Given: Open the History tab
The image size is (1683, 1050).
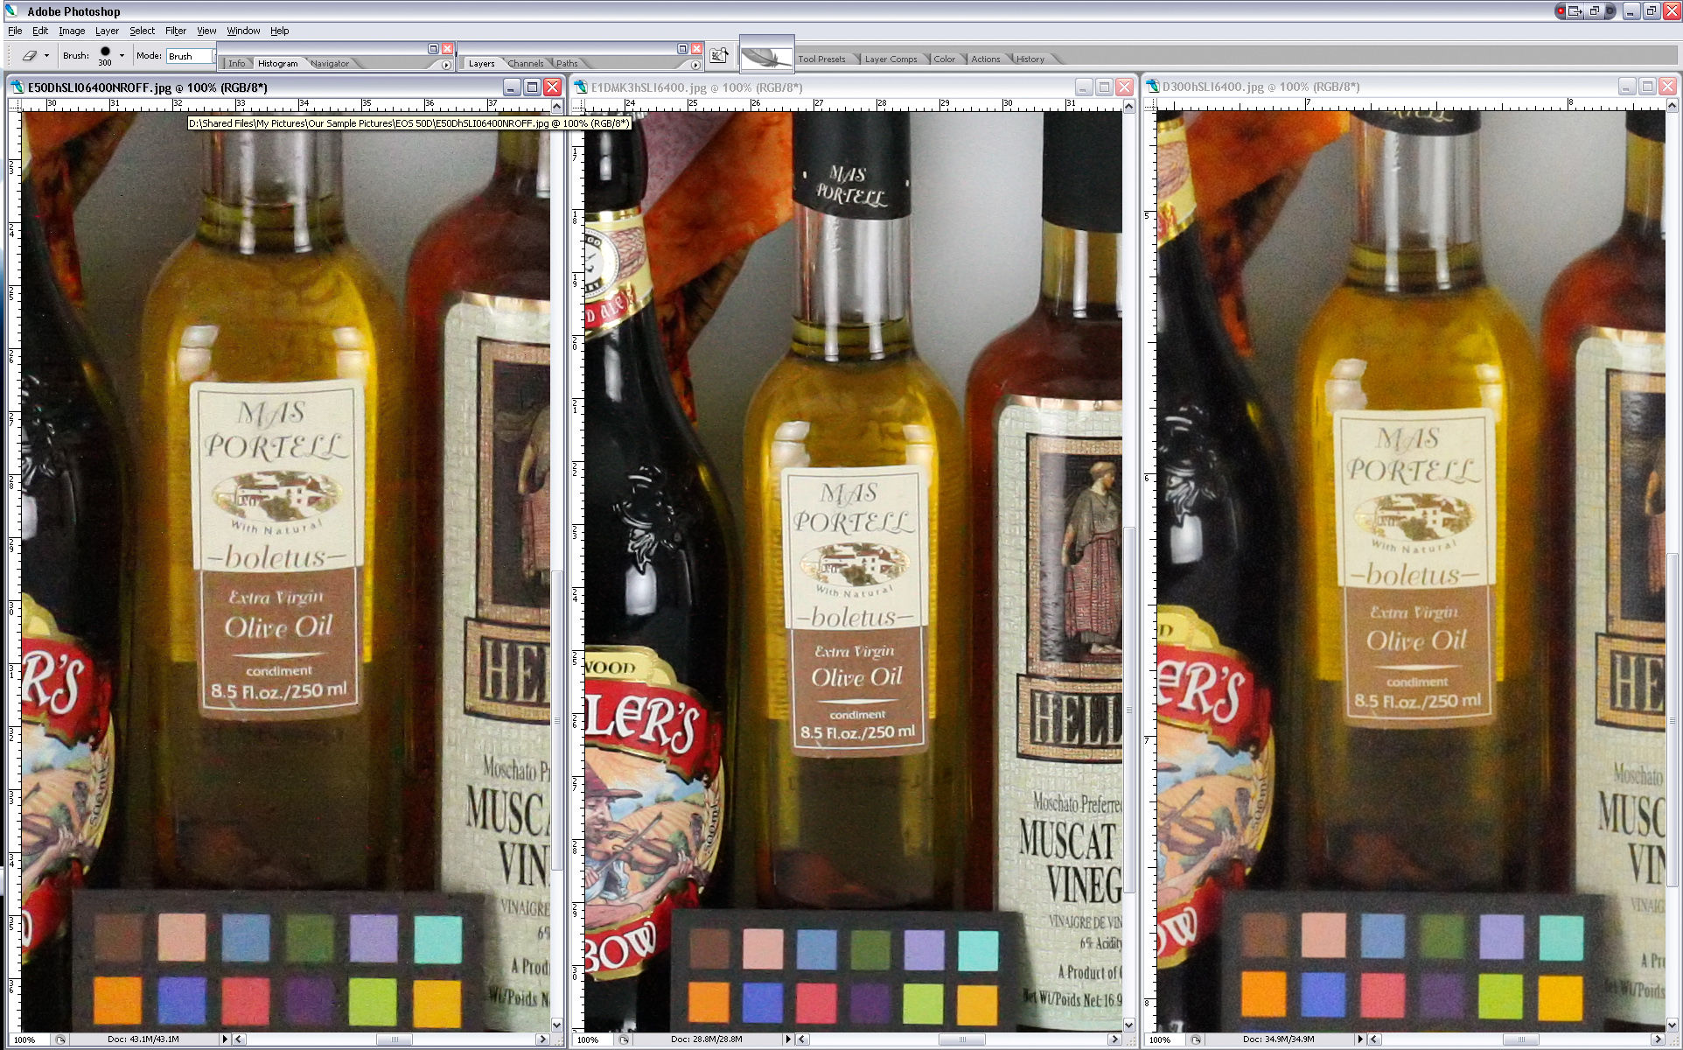Looking at the screenshot, I should point(1030,59).
